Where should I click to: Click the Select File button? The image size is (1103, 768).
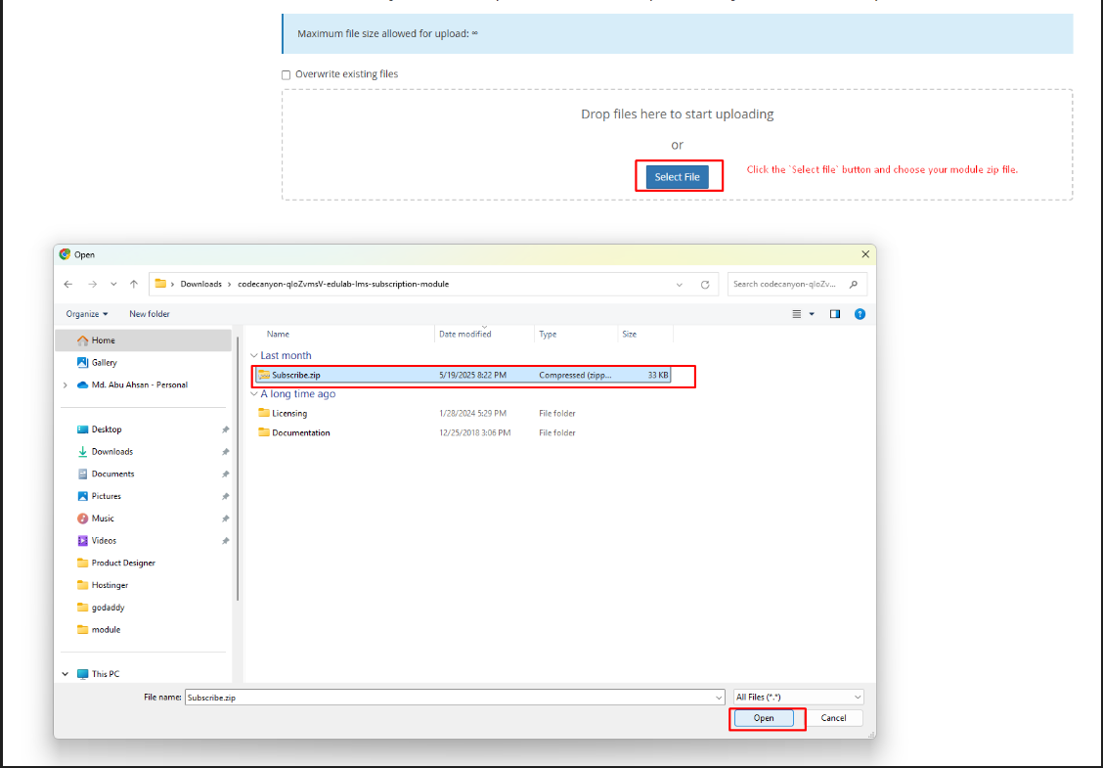[677, 177]
